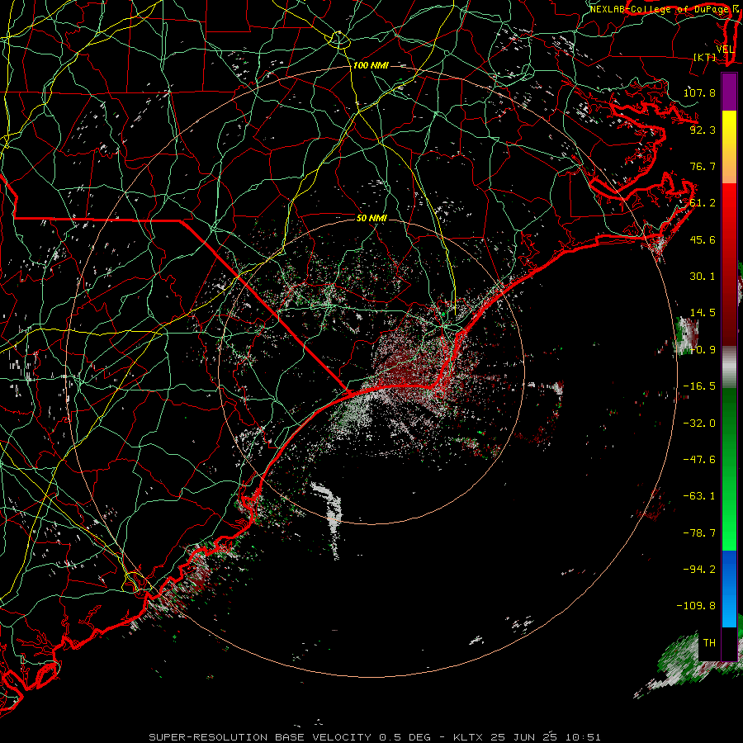The image size is (743, 743).
Task: Click the 30.1 velocity scale value
Action: pyautogui.click(x=703, y=277)
